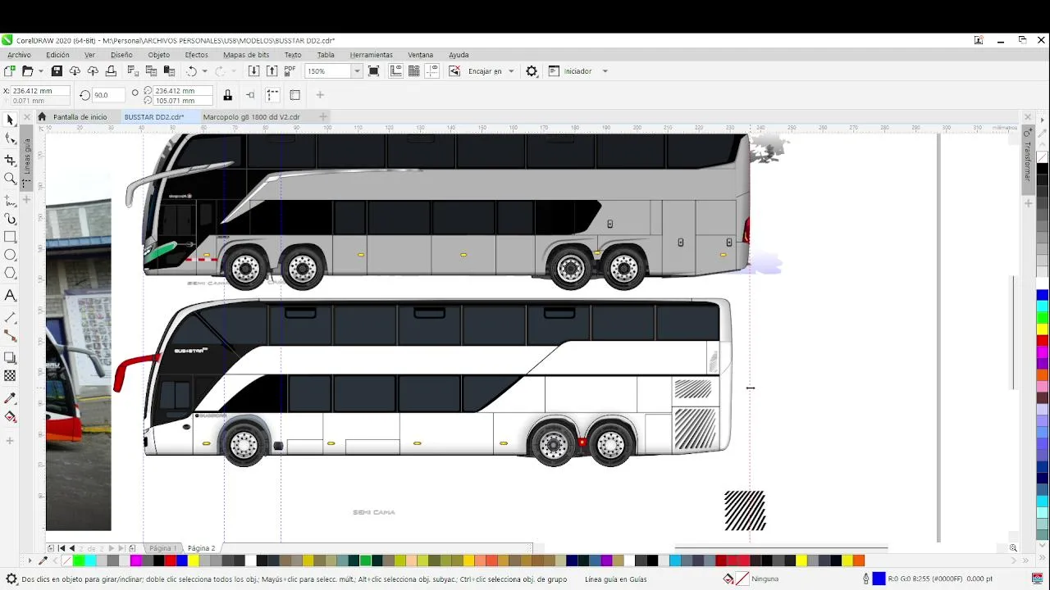Click the Página 2 page tab
Image resolution: width=1050 pixels, height=590 pixels.
(201, 548)
